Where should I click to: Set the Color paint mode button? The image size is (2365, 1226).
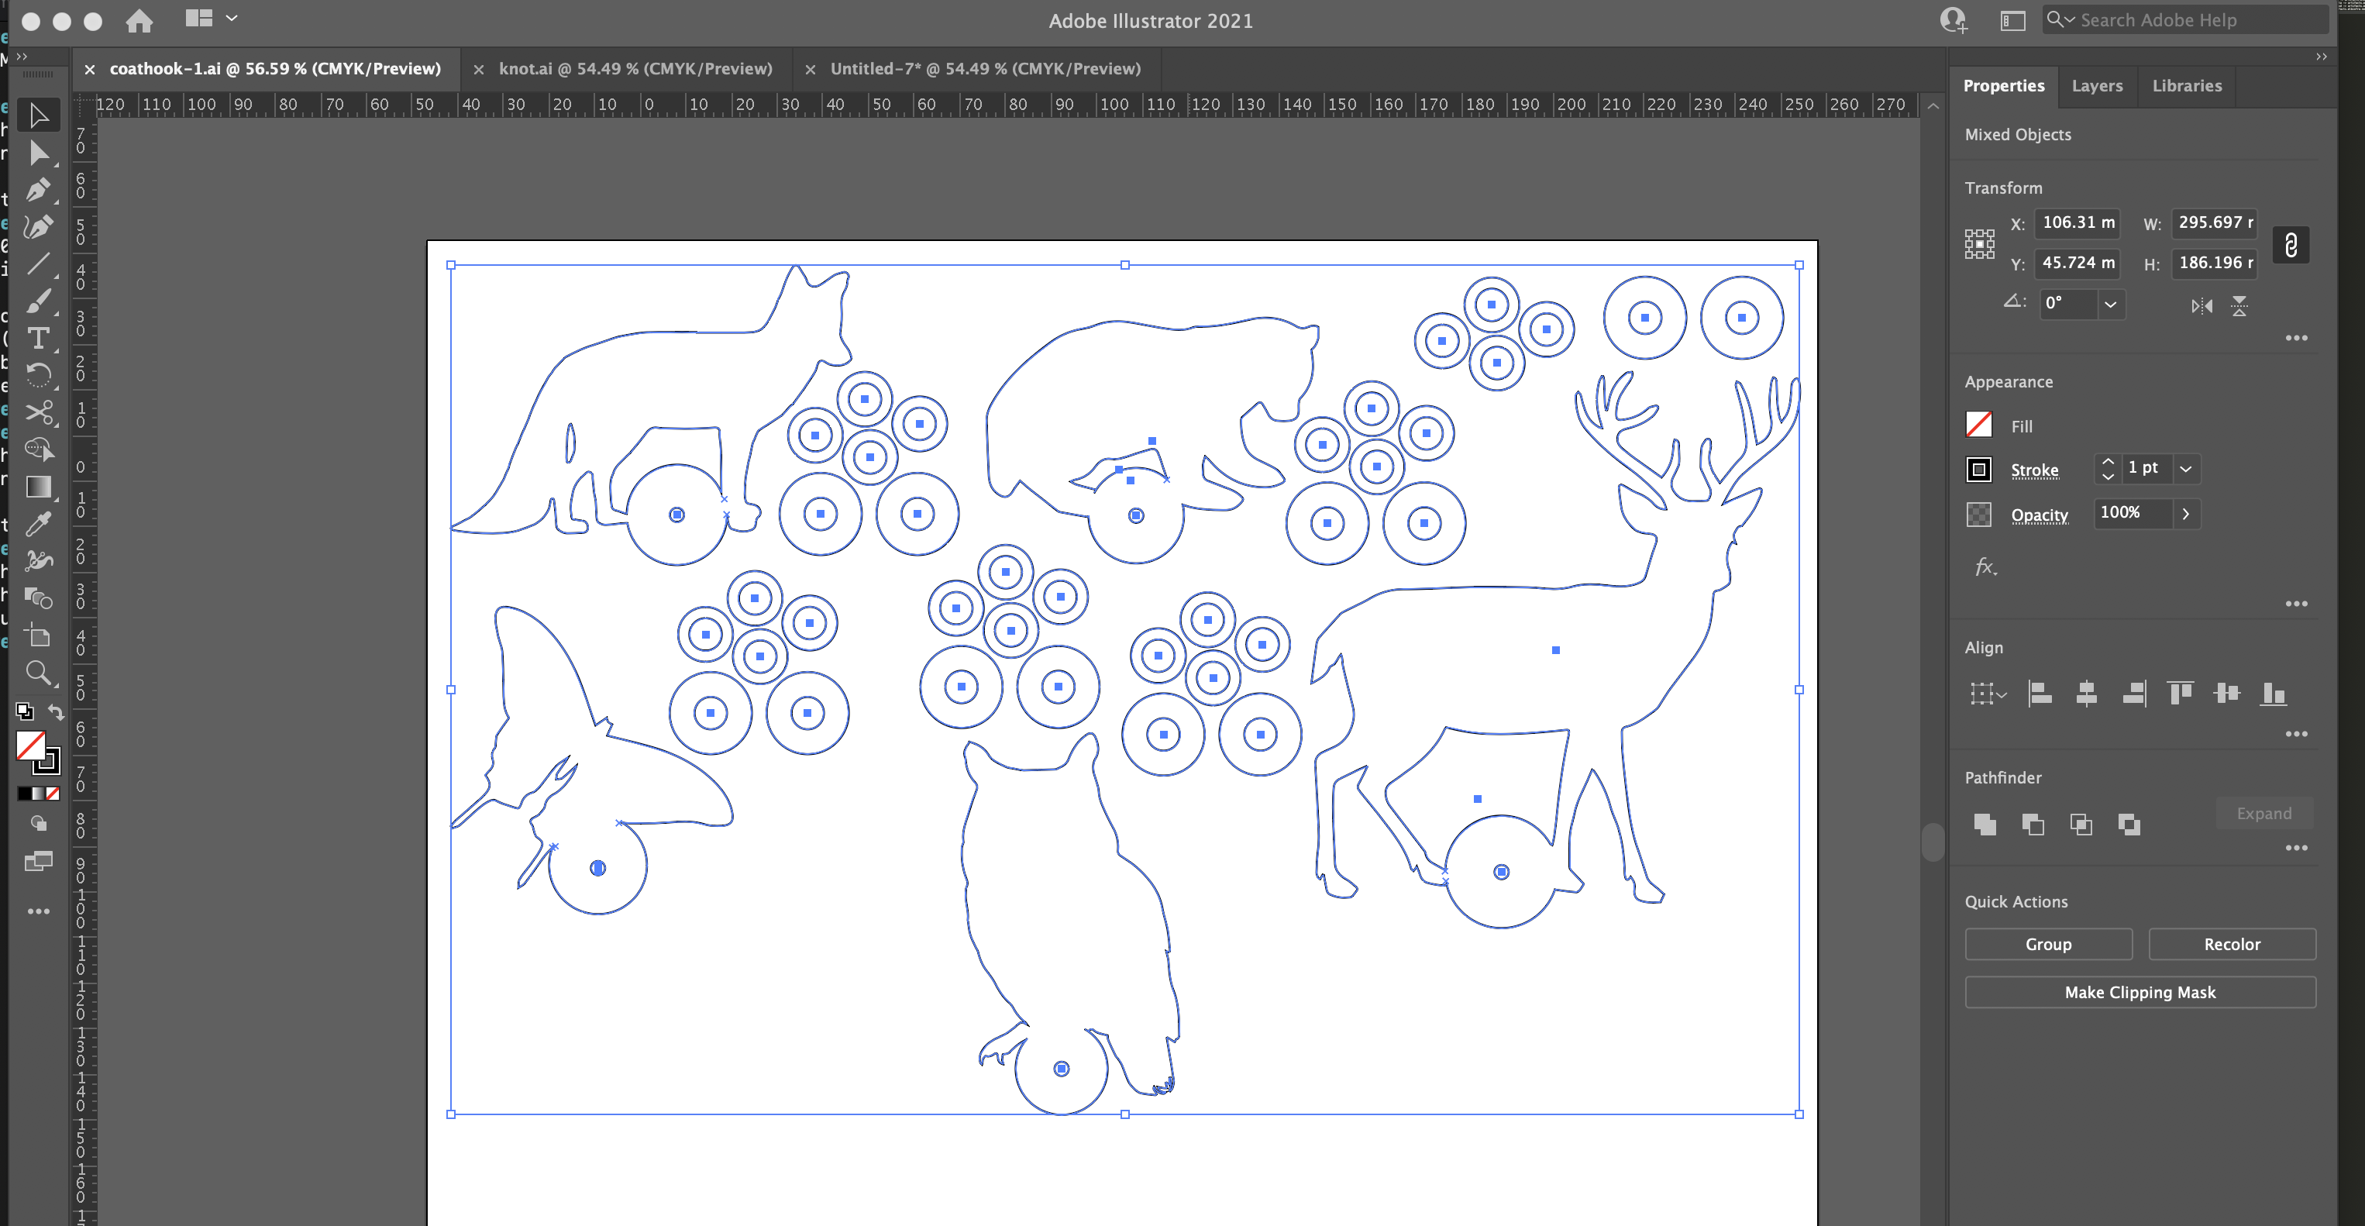pyautogui.click(x=25, y=794)
